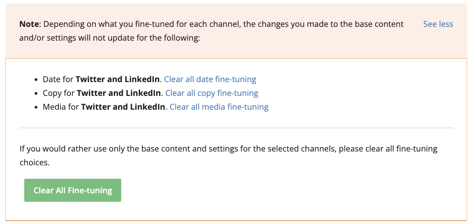474x224 pixels.
Task: Click the words Media for in third bullet
Action: pyautogui.click(x=61, y=107)
